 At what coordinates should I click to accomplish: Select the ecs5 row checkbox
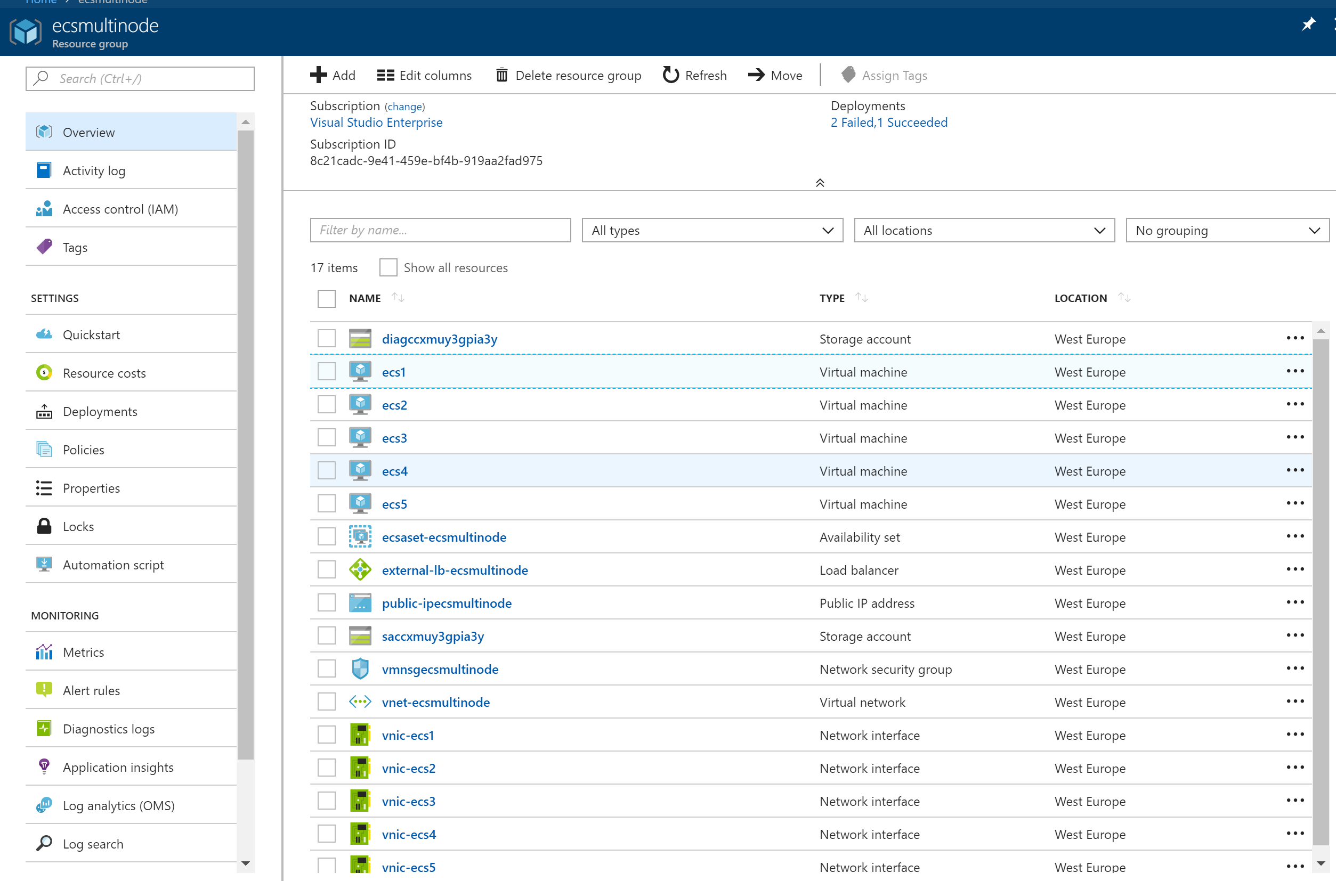tap(327, 503)
